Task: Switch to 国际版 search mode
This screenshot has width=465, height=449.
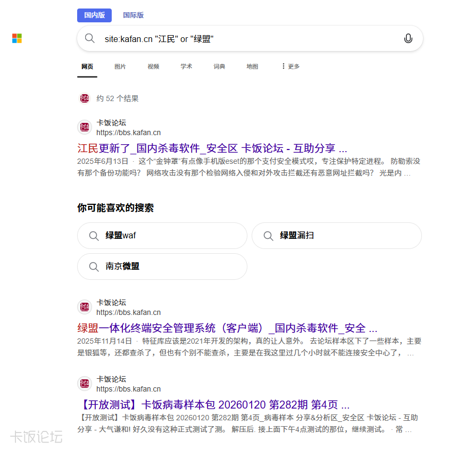Action: [x=134, y=15]
